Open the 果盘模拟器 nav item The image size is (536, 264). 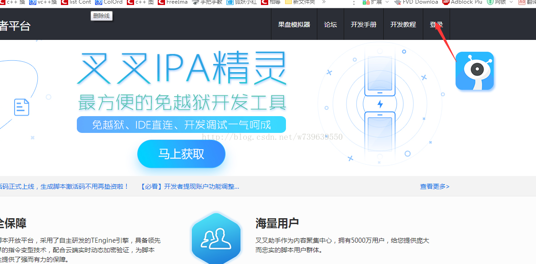click(x=294, y=24)
